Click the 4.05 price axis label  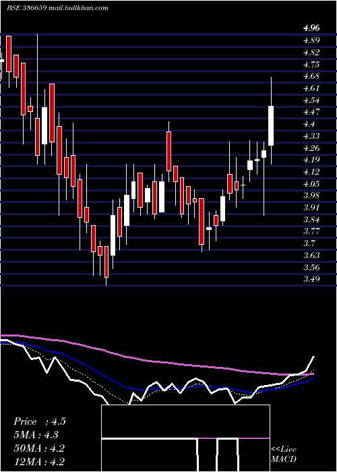(x=311, y=184)
